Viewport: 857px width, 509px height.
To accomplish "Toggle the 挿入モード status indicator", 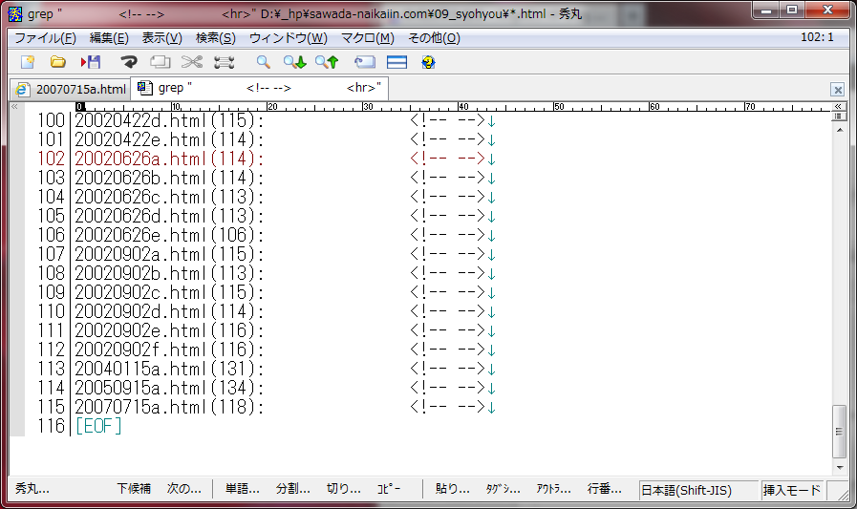I will 792,491.
